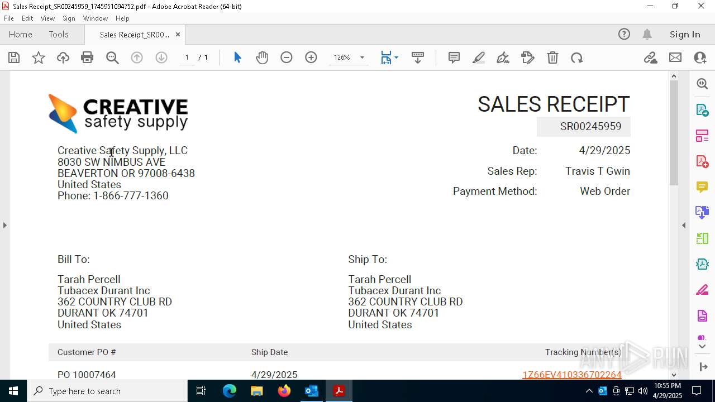The height and width of the screenshot is (402, 715).
Task: Zoom out with the minus circle icon
Action: pos(287,58)
